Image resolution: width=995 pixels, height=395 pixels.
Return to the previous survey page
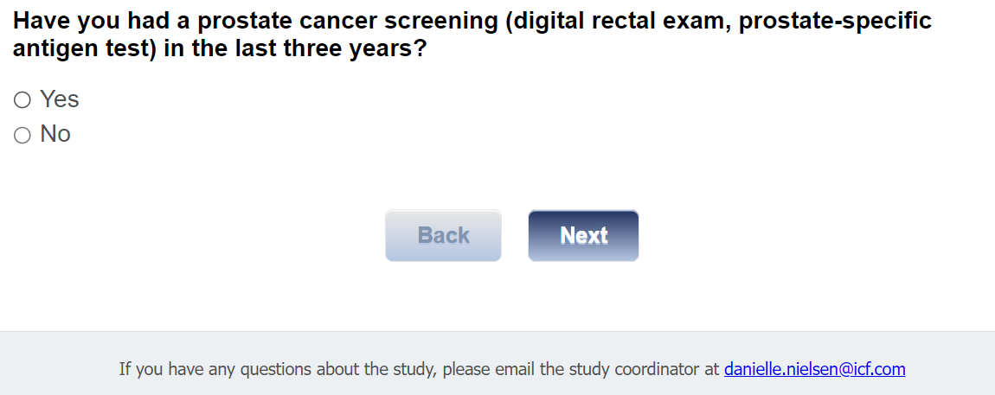[443, 235]
